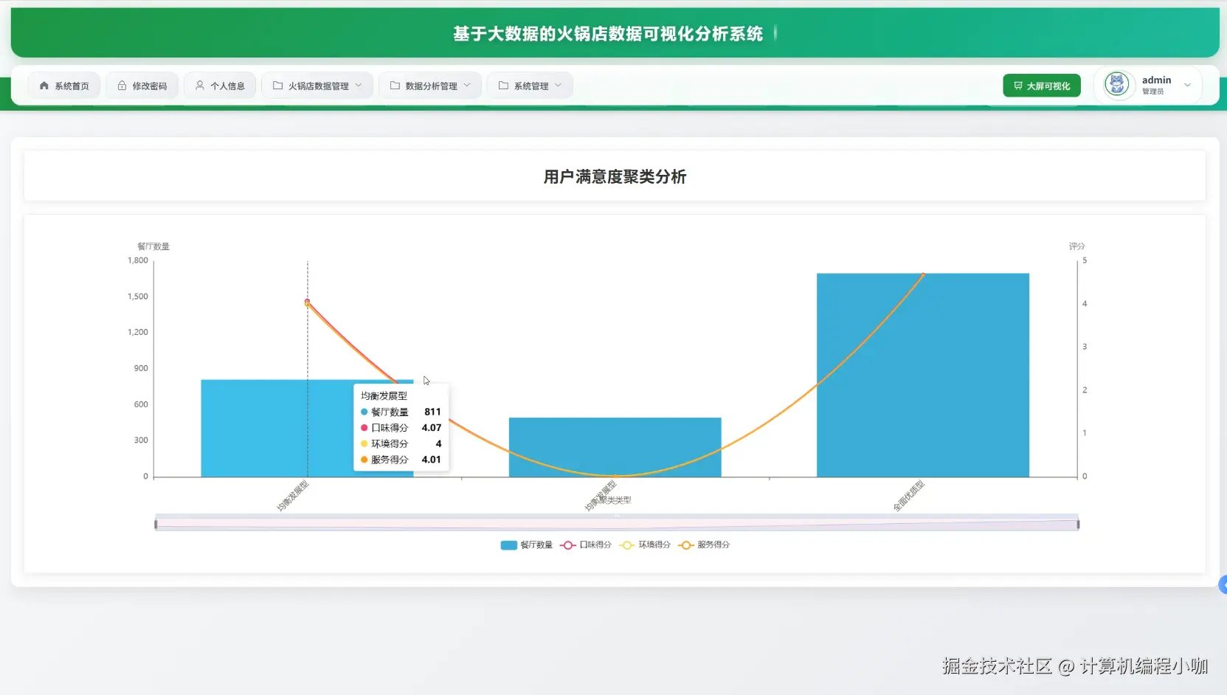Screen dimensions: 1227x695
Task: Click the 大屏可视化 button
Action: tap(1042, 86)
